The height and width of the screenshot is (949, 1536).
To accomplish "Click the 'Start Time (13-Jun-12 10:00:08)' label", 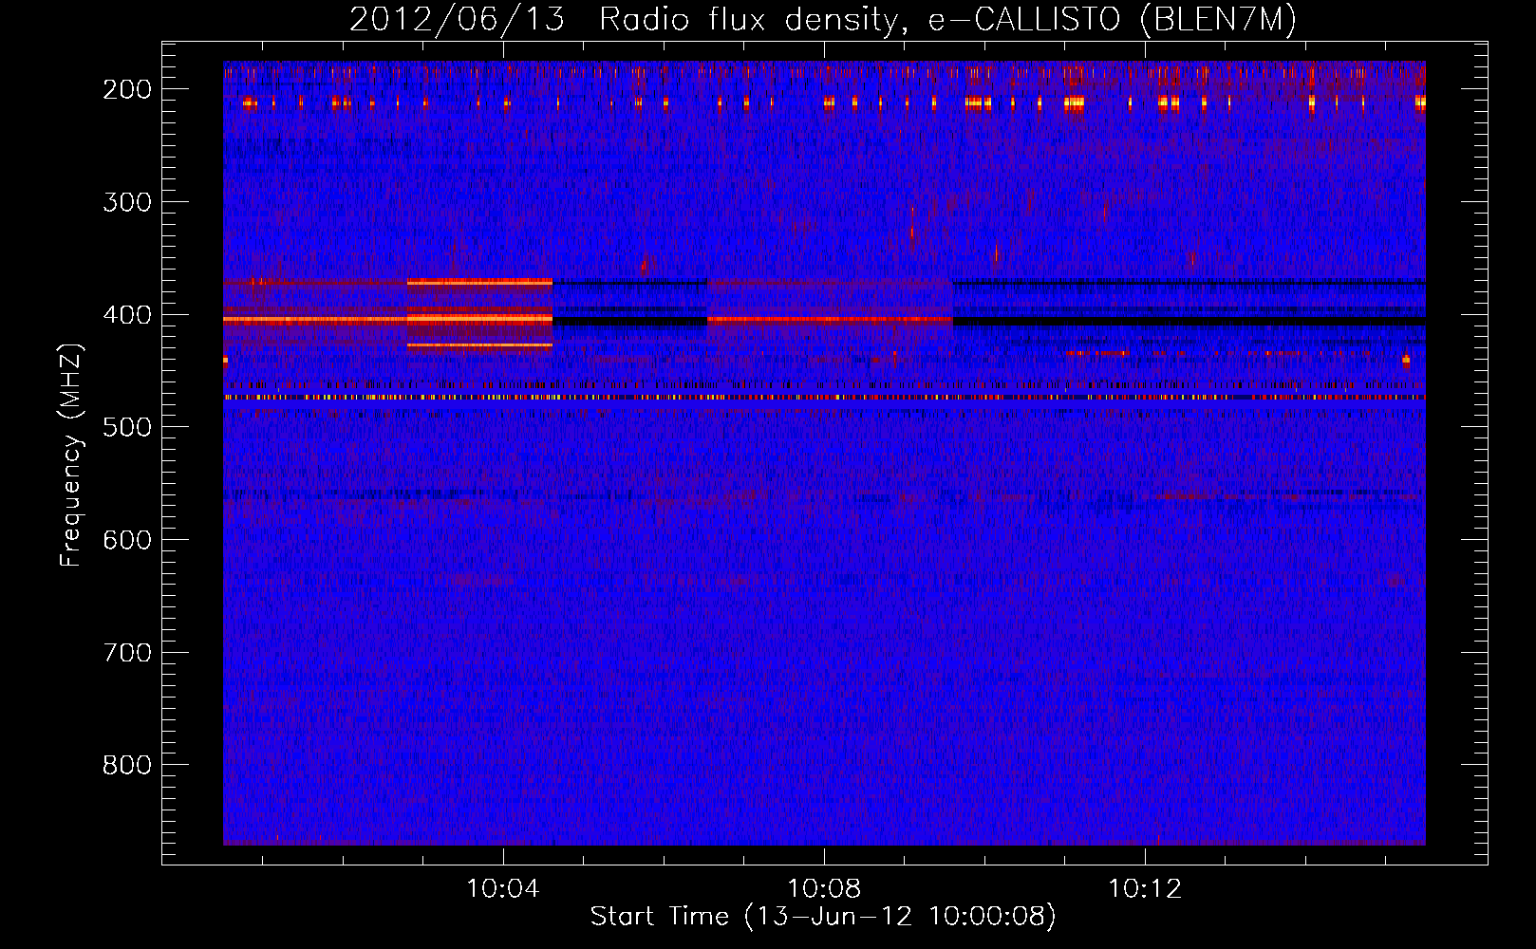I will pyautogui.click(x=823, y=916).
